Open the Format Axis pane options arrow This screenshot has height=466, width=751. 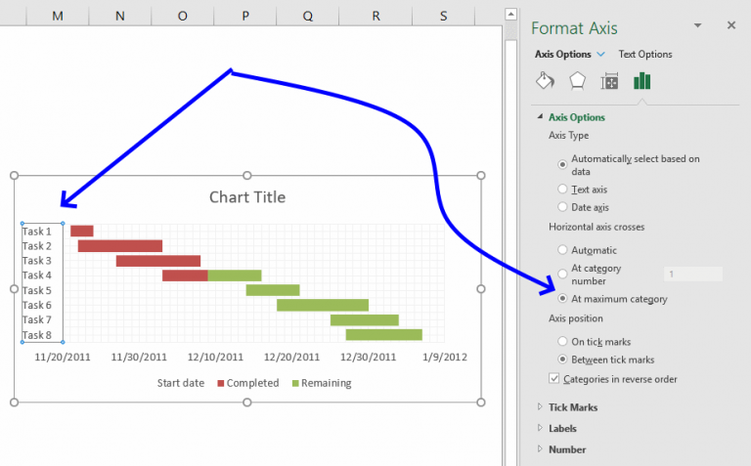[x=698, y=25]
